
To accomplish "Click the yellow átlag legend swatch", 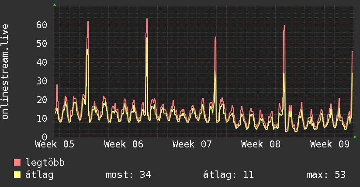I will (17, 175).
